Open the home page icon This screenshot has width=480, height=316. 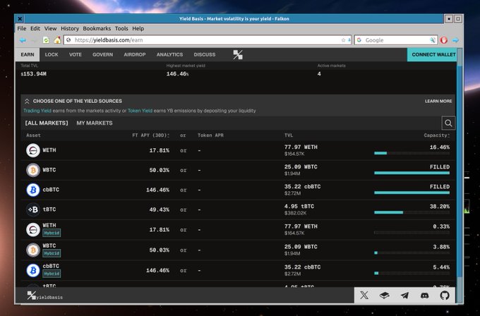tap(57, 40)
